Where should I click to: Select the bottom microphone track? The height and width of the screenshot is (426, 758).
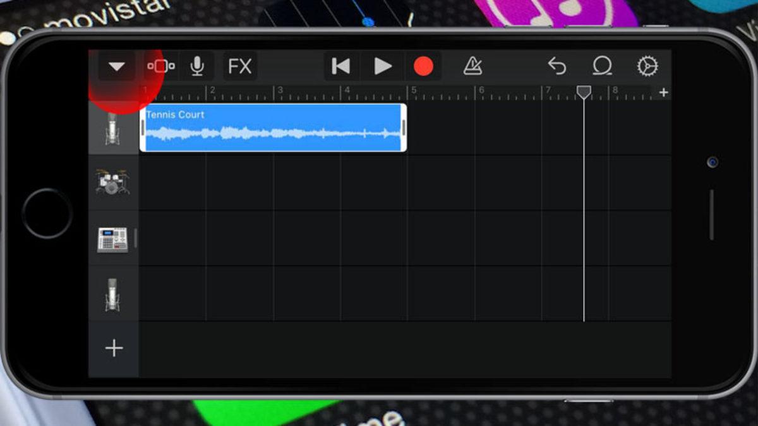coord(112,294)
